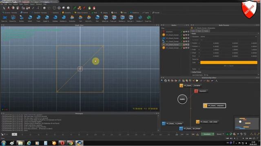Open the Display tab in Node Params
Viewport: 261px width, 146px height.
point(206,31)
